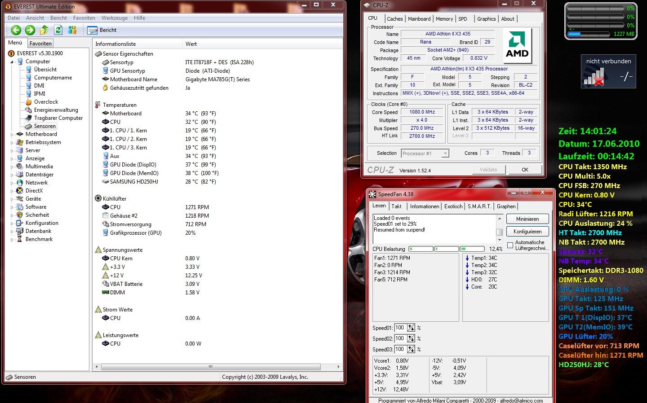Click the Speed02 spinner arrows in SpeedFan

(x=411, y=338)
